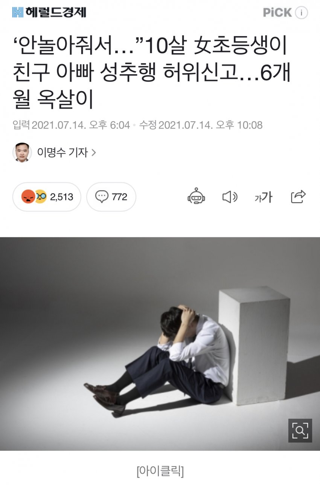This screenshot has width=320, height=485.
Task: Open the AI summary robot icon
Action: click(x=196, y=197)
